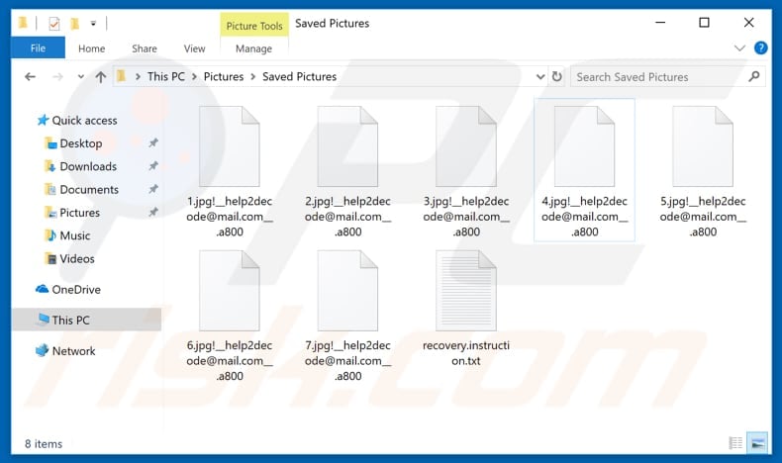
Task: Go back with the Back arrow
Action: click(30, 77)
